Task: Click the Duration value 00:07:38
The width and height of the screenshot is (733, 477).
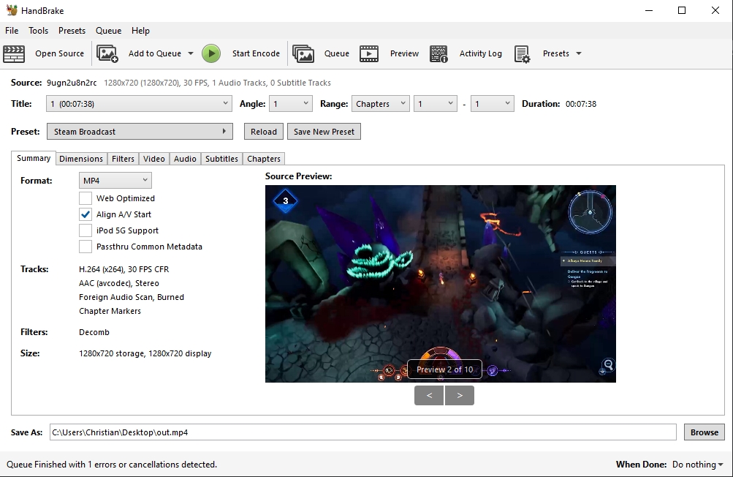Action: [x=580, y=104]
